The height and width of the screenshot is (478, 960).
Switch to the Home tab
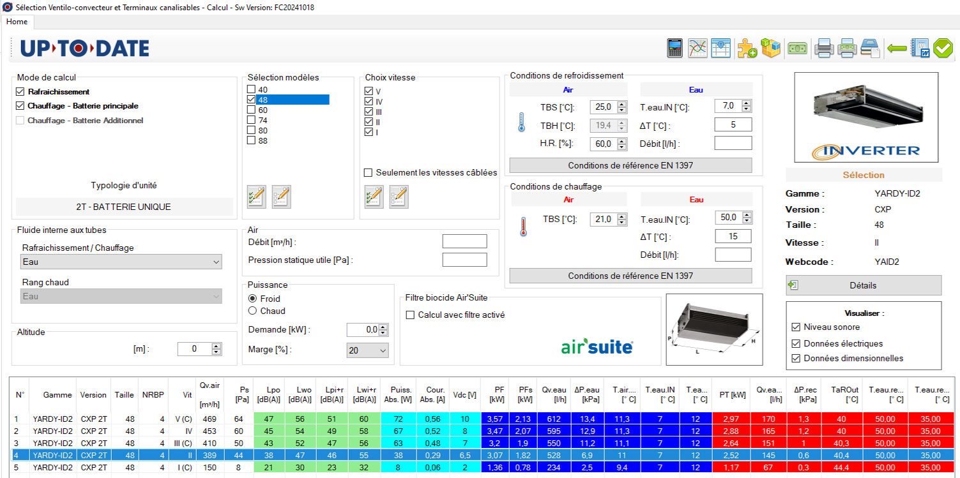click(x=17, y=22)
